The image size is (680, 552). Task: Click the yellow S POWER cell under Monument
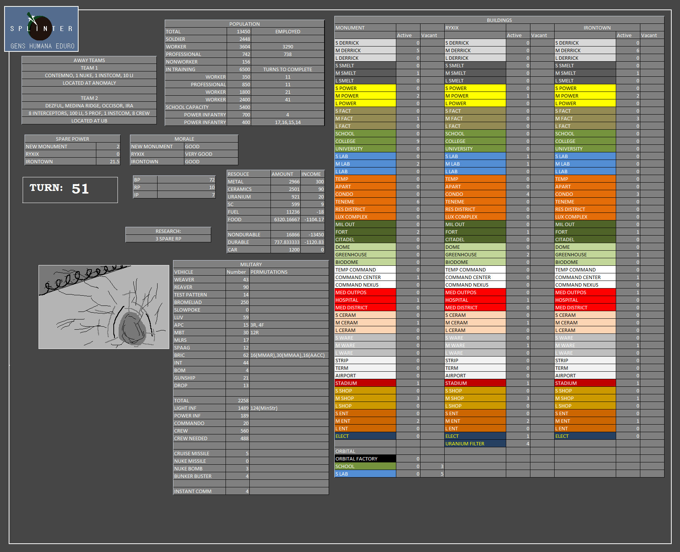[x=365, y=88]
